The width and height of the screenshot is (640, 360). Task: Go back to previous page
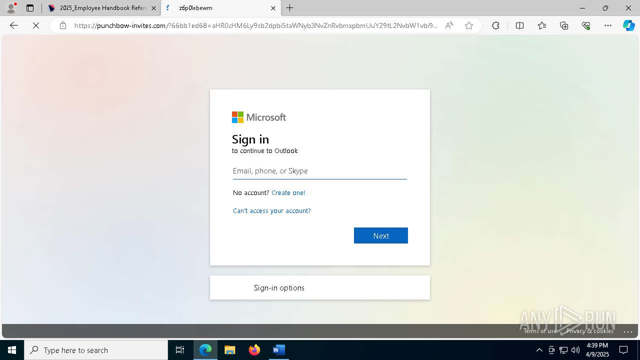14,25
